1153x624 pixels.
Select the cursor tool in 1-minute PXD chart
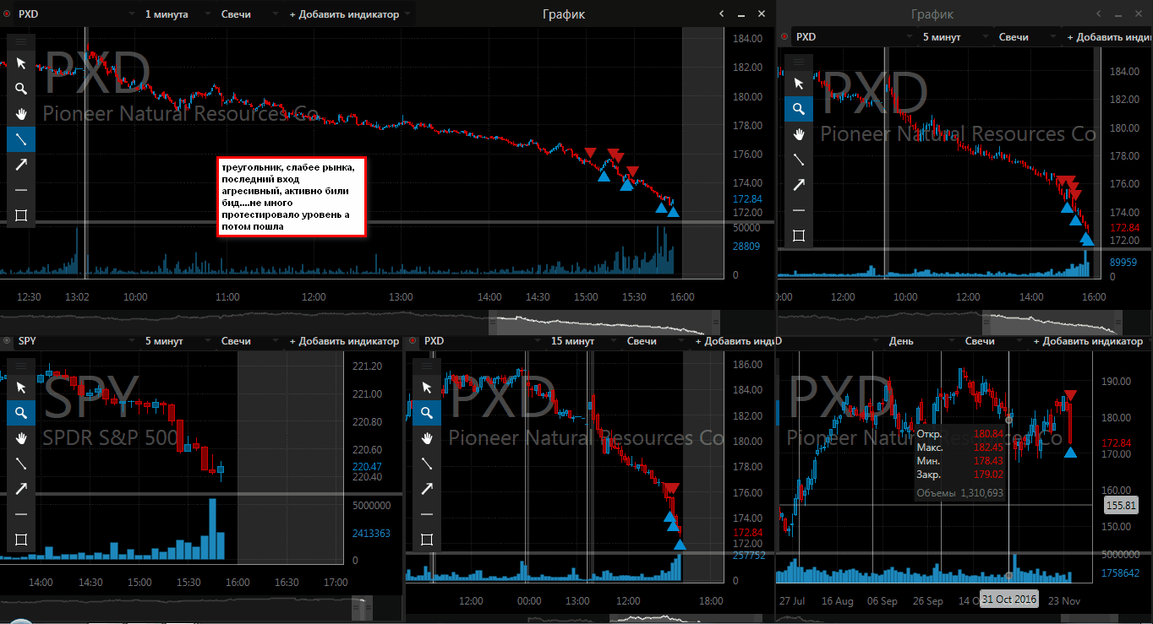point(21,63)
